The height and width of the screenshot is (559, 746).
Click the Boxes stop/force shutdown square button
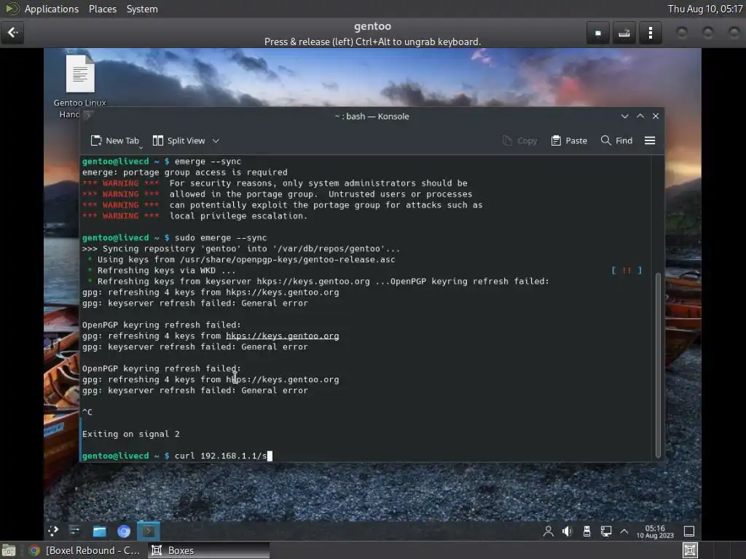[x=598, y=33]
